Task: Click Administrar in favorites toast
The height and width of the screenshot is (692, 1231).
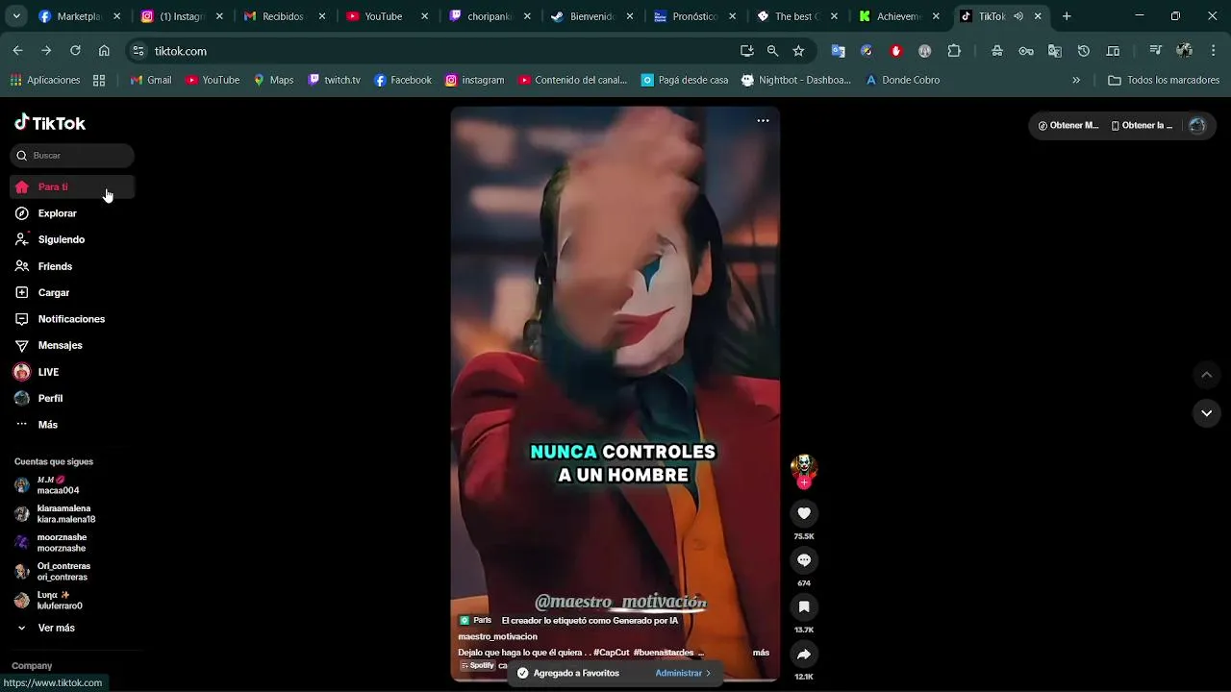Action: 683,673
